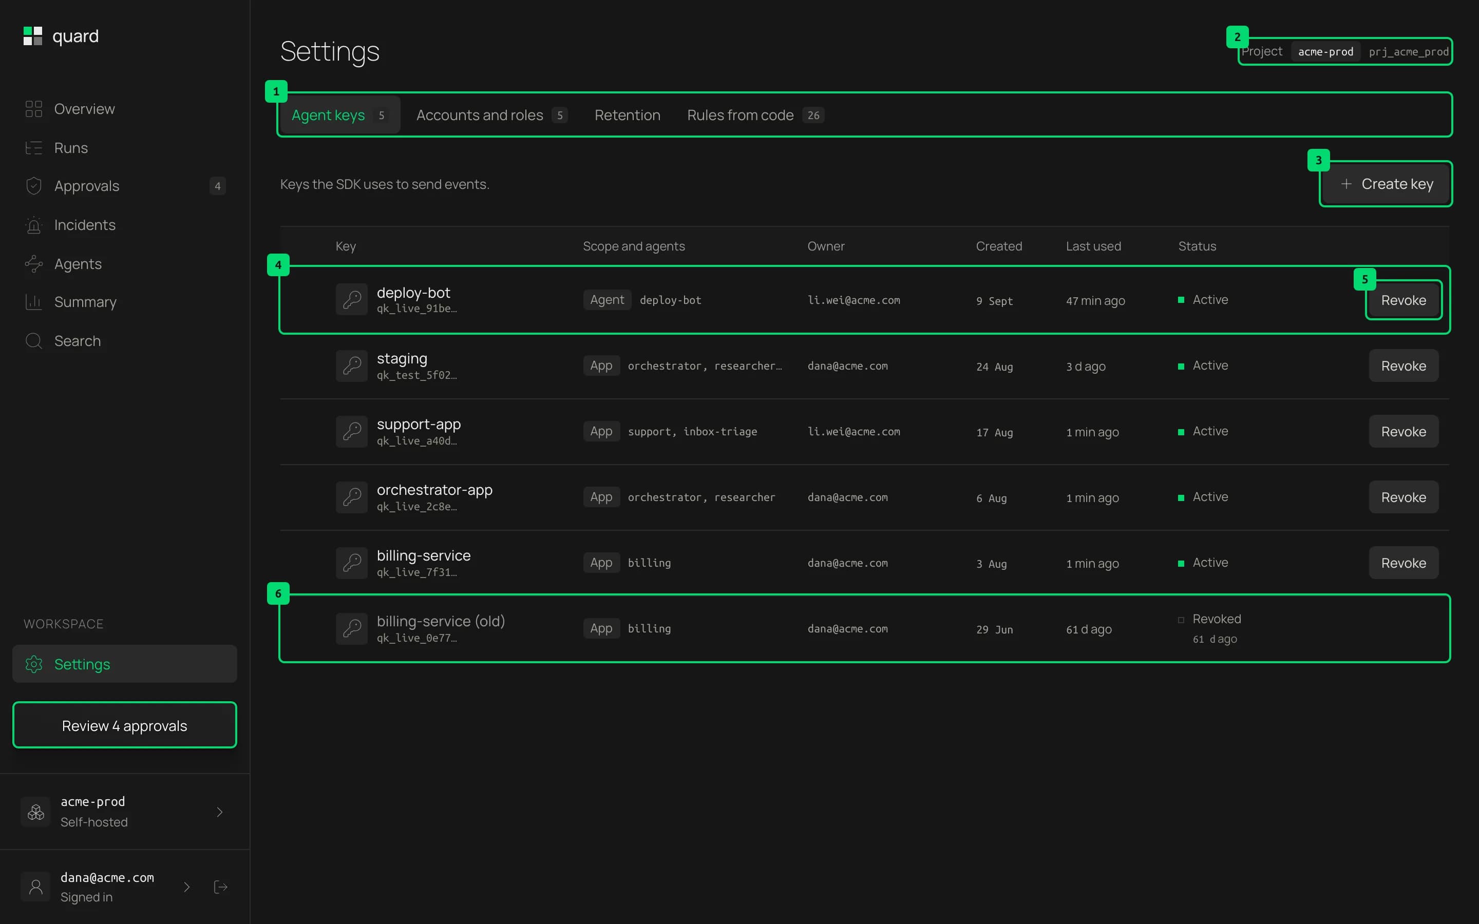
Task: Click the sign-out icon beside dana@acme.com
Action: click(x=221, y=887)
